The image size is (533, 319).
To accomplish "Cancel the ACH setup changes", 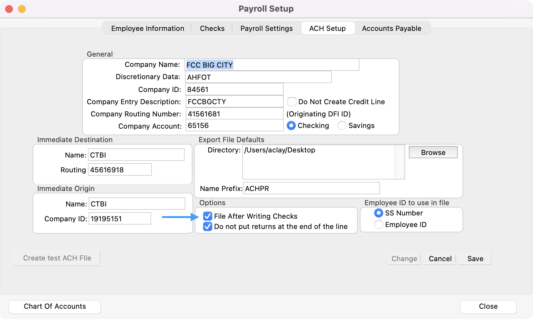I will (440, 259).
